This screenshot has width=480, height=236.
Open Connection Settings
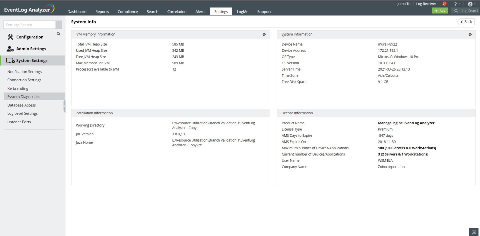[x=24, y=80]
